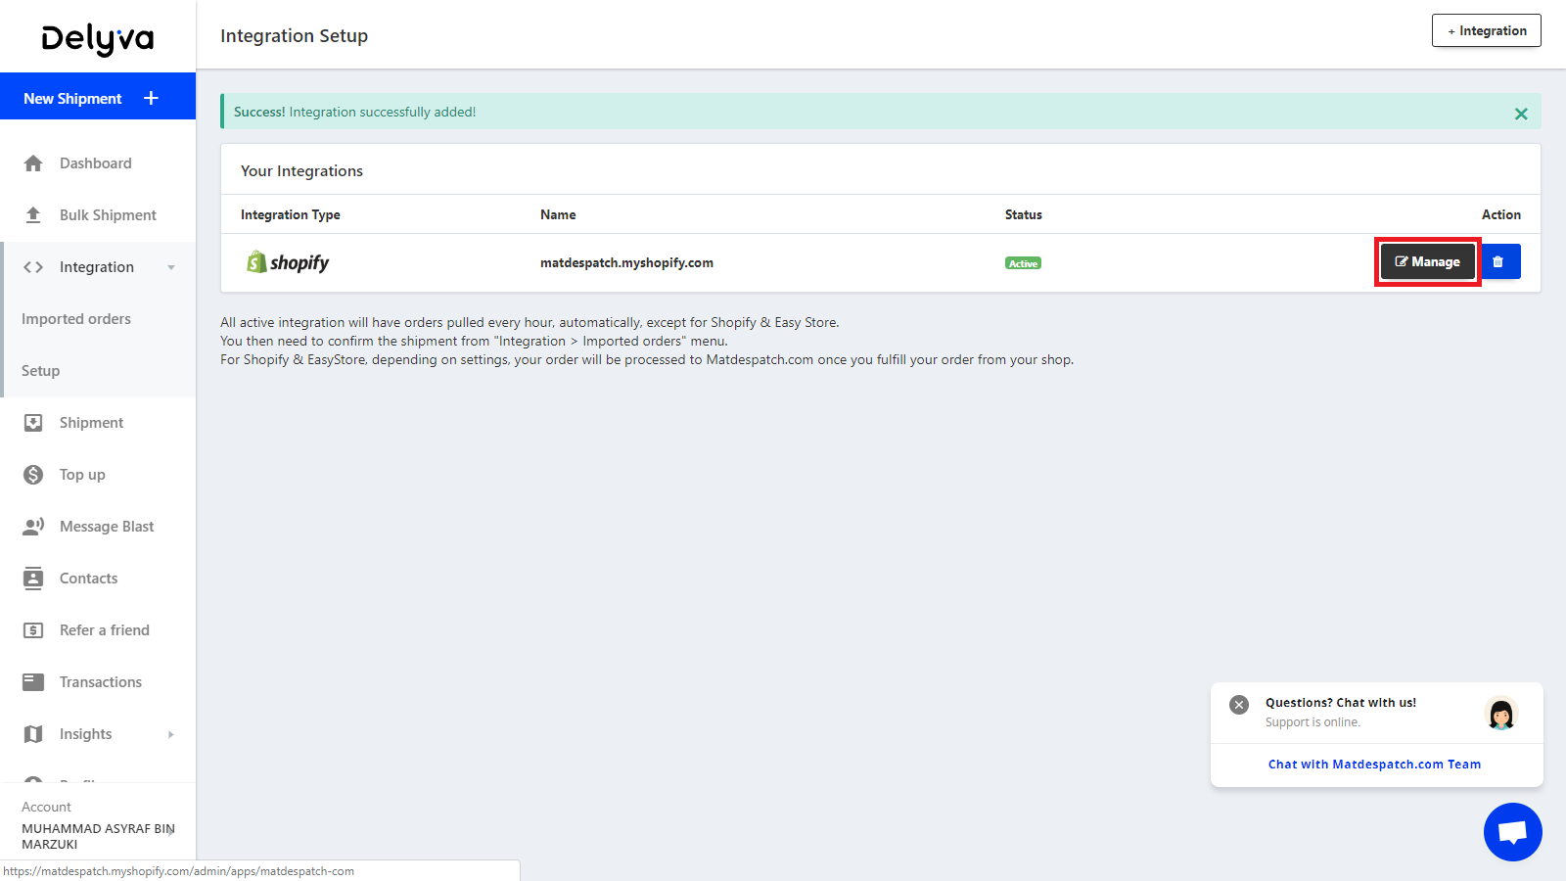1566x881 pixels.
Task: Click the Integration Type column header
Action: 291,214
